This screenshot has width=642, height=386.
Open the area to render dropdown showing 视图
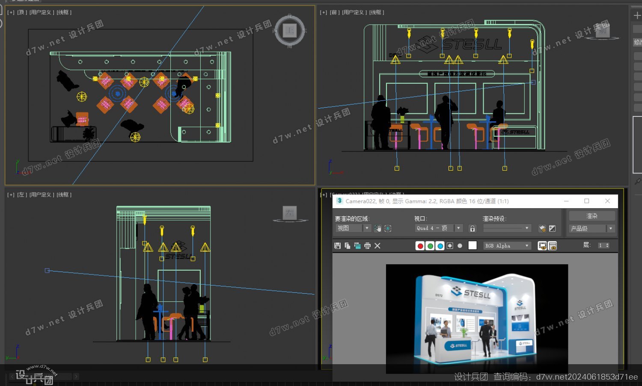tap(353, 228)
